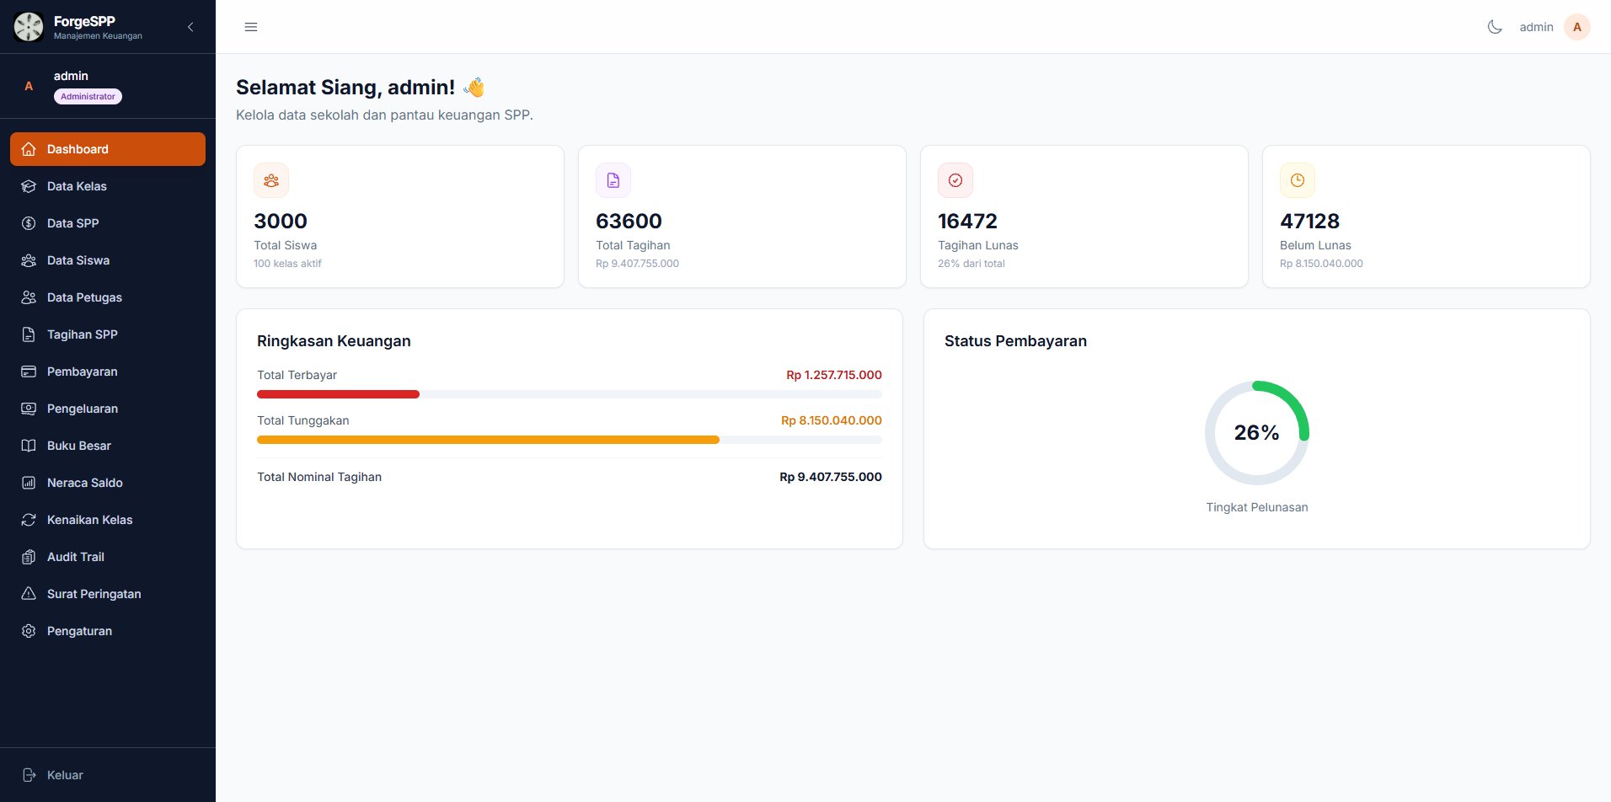Open admin user avatar in header
Image resolution: width=1611 pixels, height=802 pixels.
pos(1577,27)
